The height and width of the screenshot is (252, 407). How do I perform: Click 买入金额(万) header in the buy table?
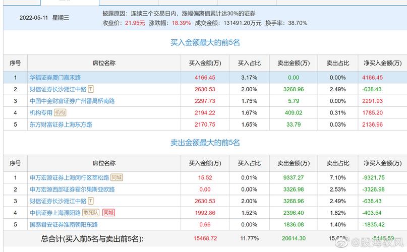205,63
